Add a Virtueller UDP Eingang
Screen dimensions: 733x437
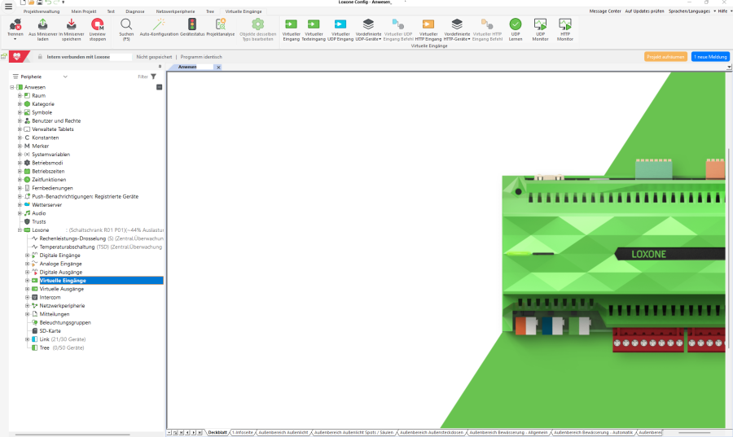(340, 29)
